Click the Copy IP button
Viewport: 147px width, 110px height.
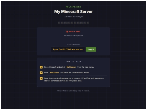coord(91,49)
